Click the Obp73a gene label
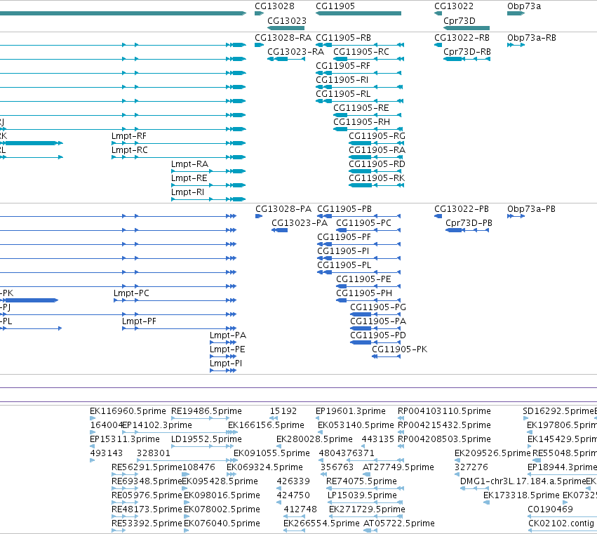Viewport: 597px width, 534px height. coord(524,6)
